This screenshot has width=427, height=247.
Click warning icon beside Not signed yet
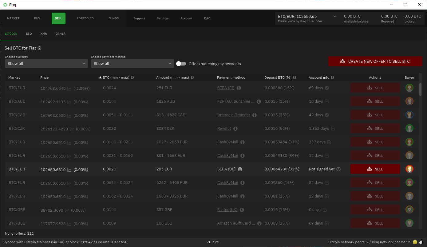click(x=338, y=169)
